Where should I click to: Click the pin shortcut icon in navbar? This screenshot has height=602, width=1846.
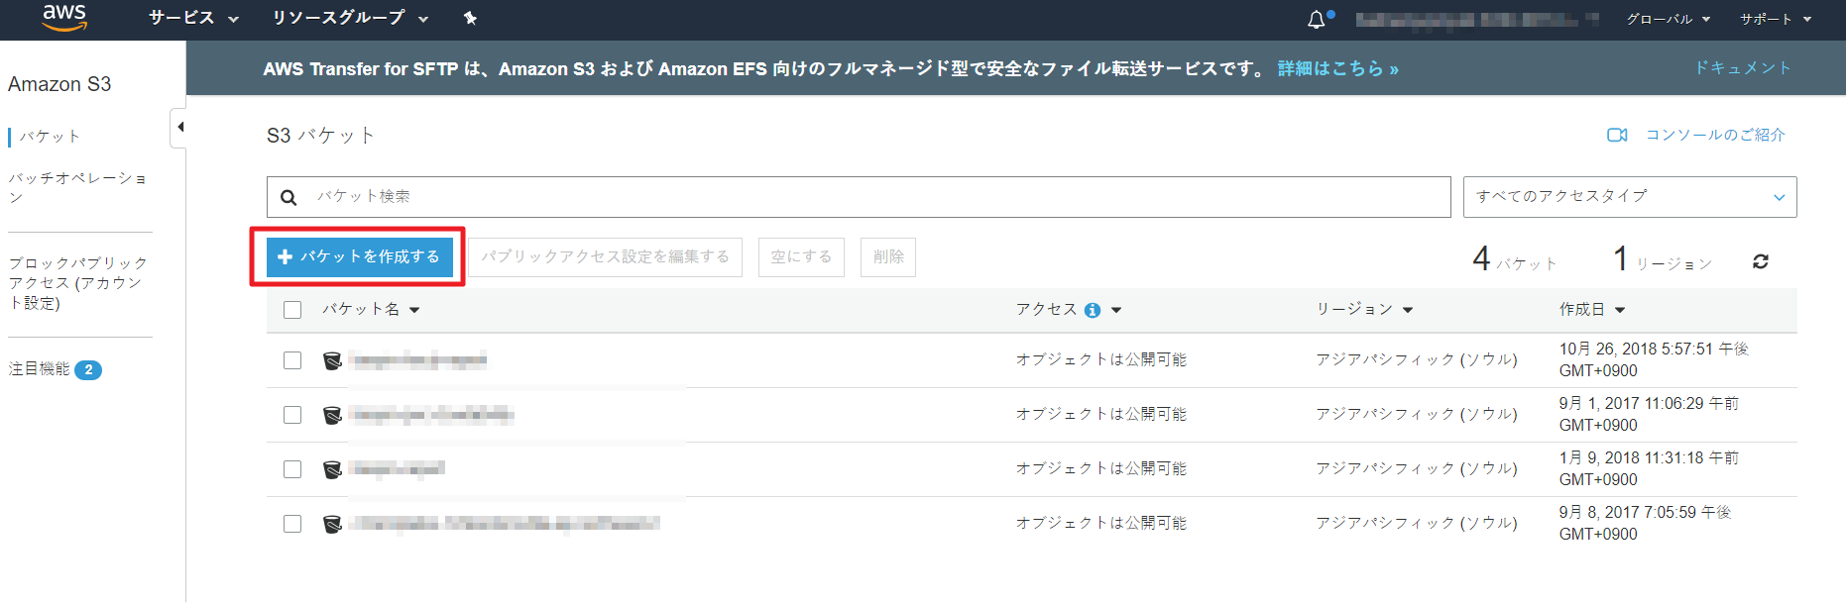(470, 18)
